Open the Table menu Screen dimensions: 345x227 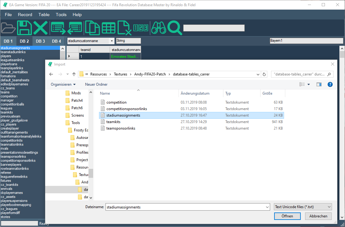(x=44, y=15)
